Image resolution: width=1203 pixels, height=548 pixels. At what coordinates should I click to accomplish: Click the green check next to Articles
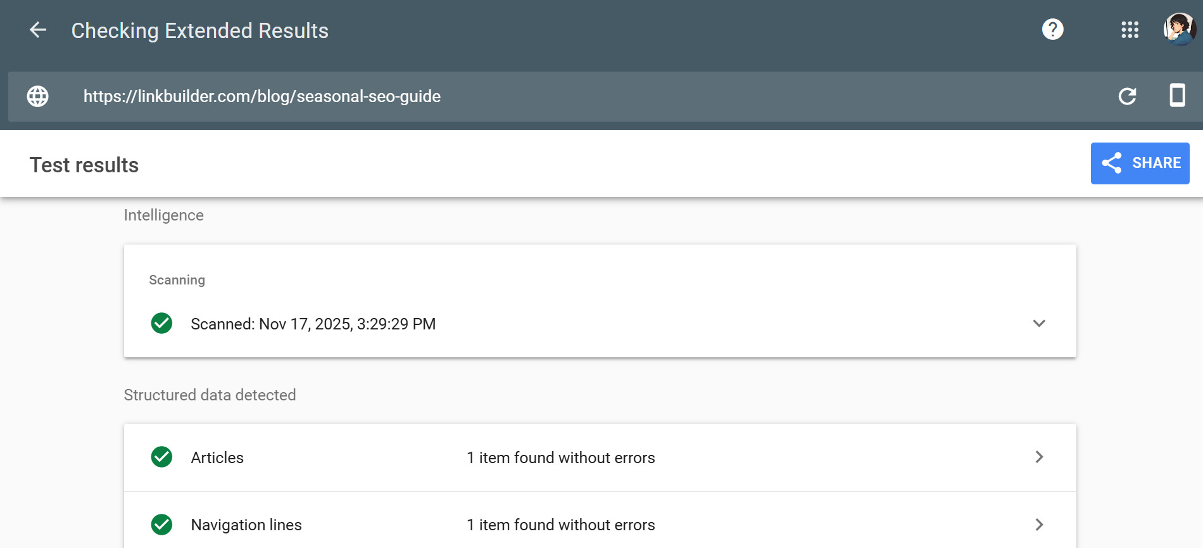pos(162,457)
